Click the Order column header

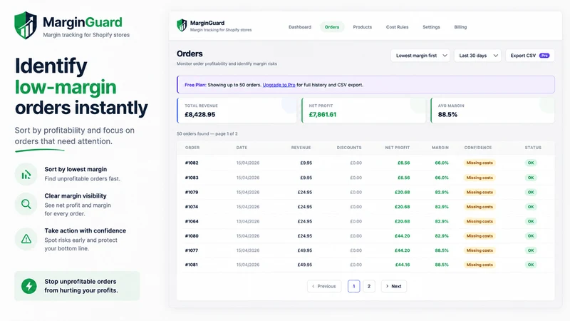pos(192,148)
